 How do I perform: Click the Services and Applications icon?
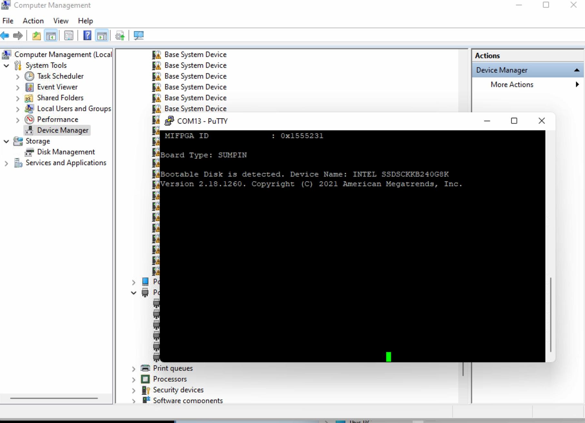pos(18,163)
